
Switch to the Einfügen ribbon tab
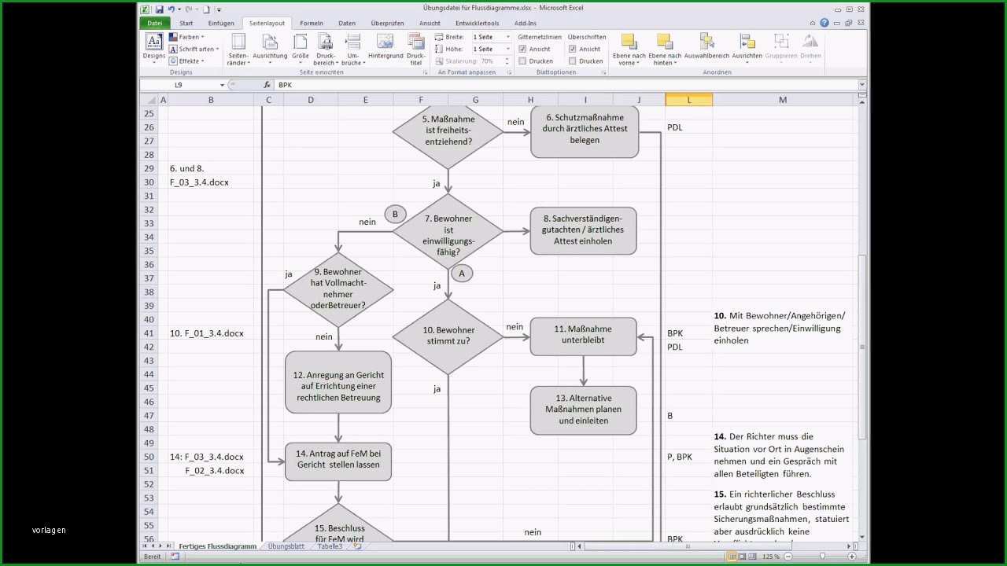(x=221, y=23)
